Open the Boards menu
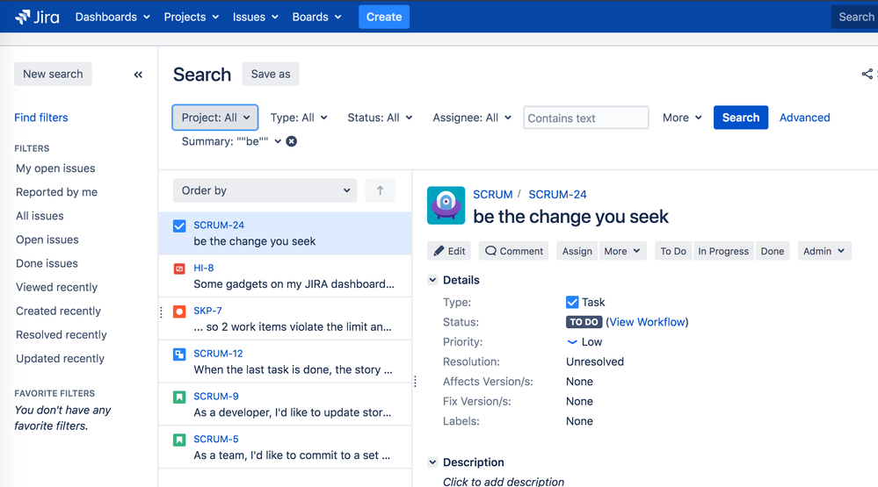Screen dimensions: 878x487 (x=316, y=17)
